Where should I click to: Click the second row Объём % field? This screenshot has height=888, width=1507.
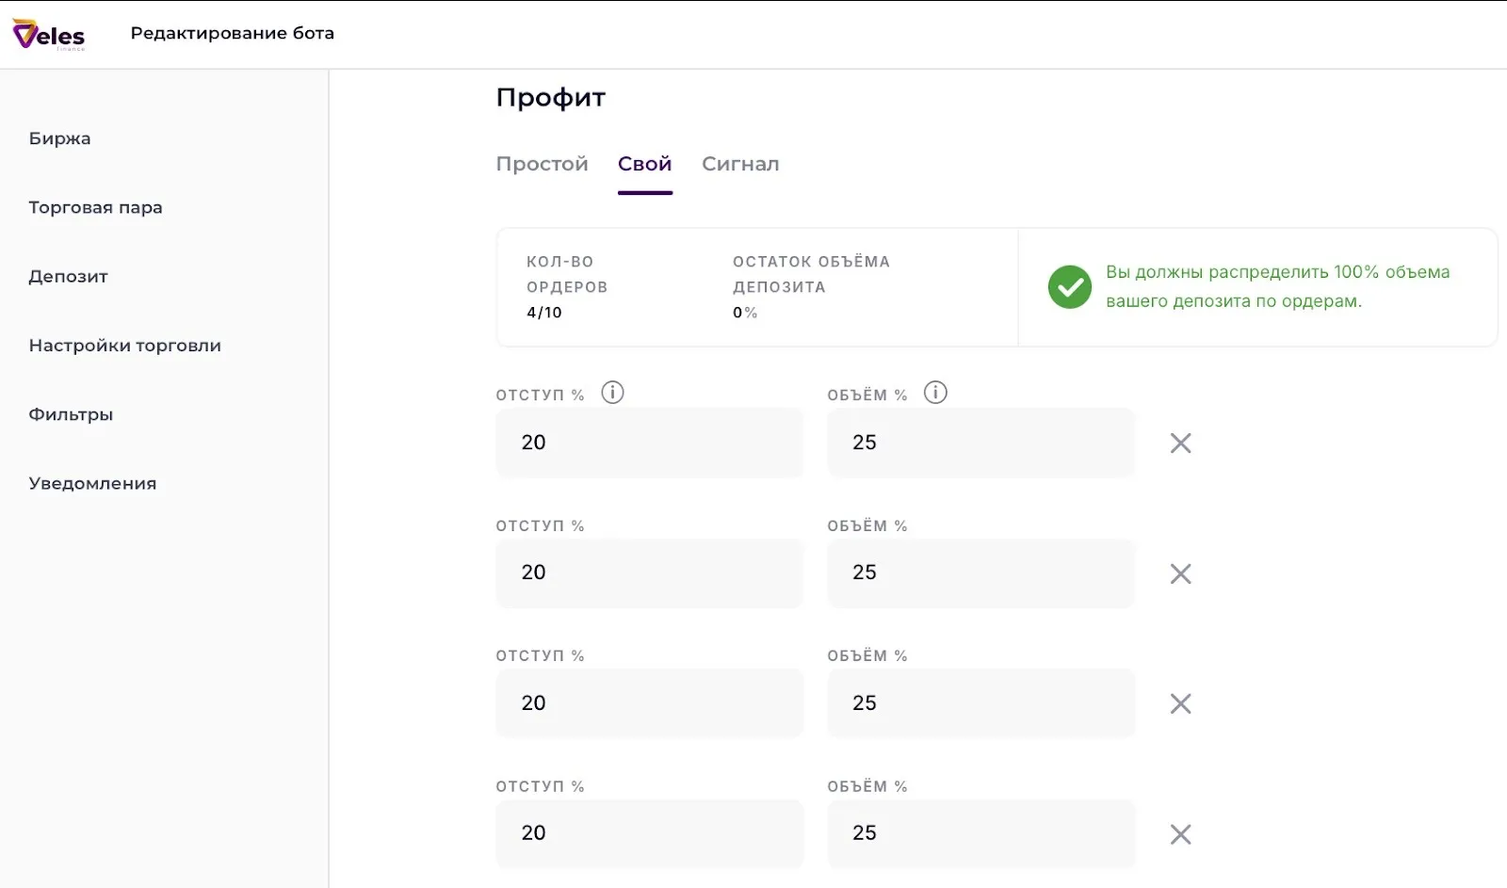(x=980, y=573)
